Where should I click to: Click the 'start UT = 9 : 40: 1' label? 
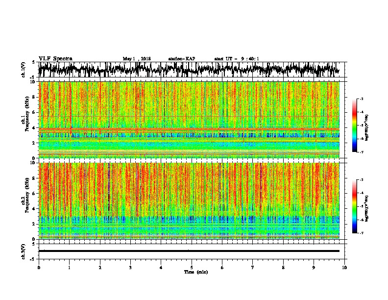coord(237,59)
